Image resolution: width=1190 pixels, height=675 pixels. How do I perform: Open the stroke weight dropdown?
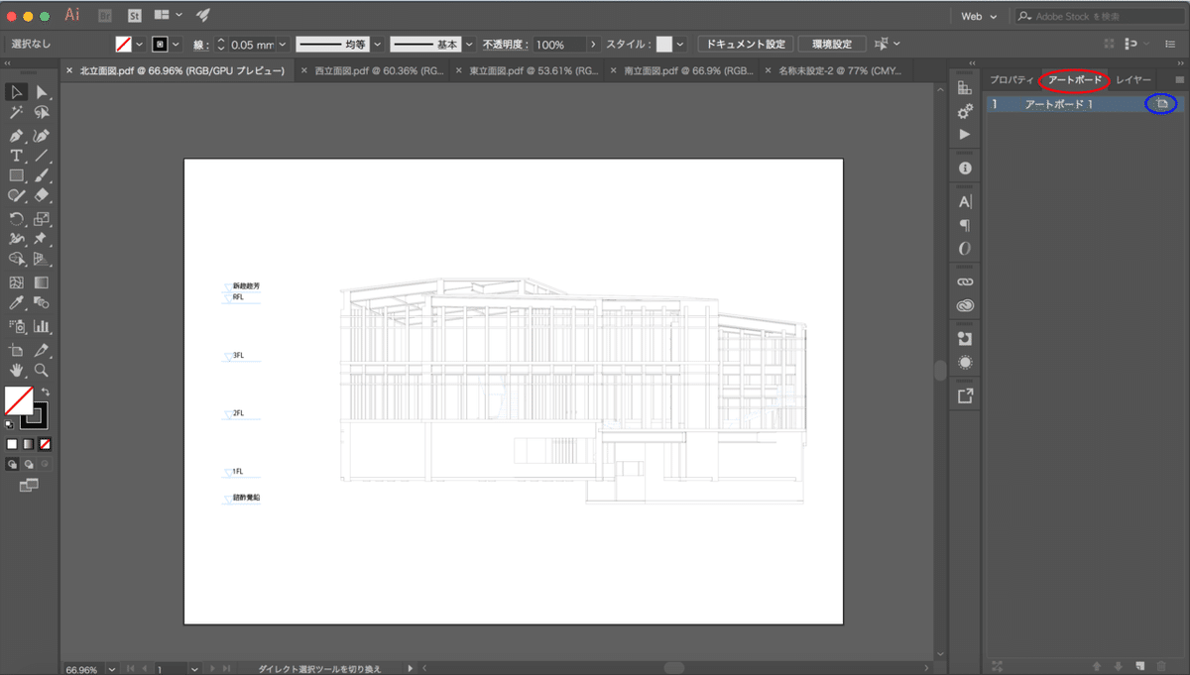[283, 45]
